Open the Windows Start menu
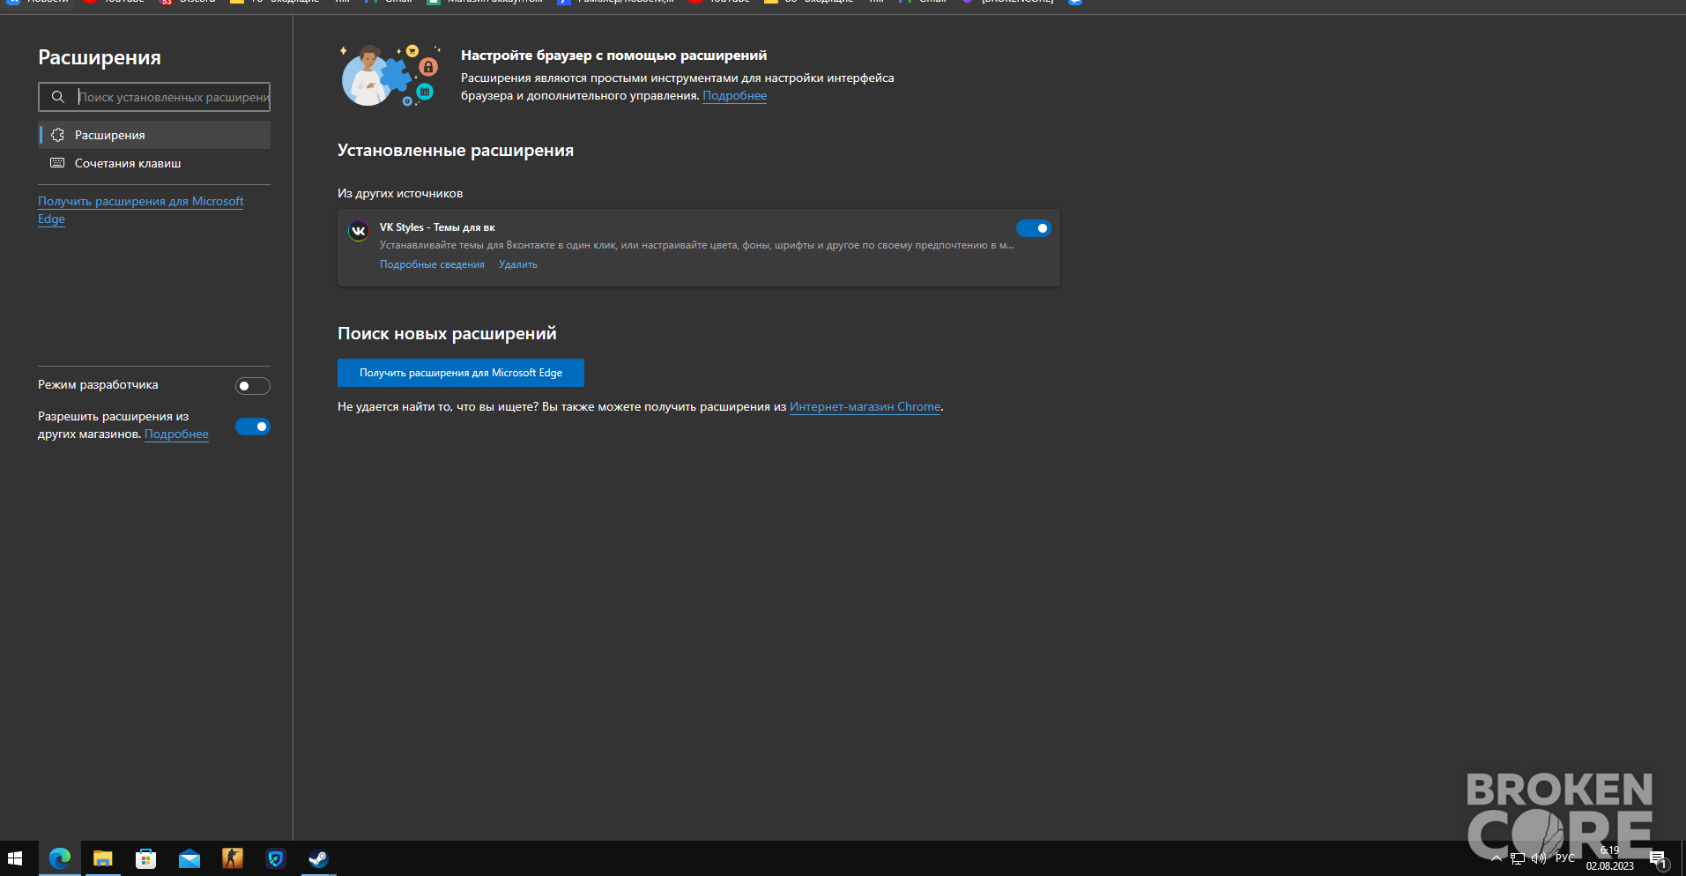The height and width of the screenshot is (876, 1686). (x=15, y=858)
